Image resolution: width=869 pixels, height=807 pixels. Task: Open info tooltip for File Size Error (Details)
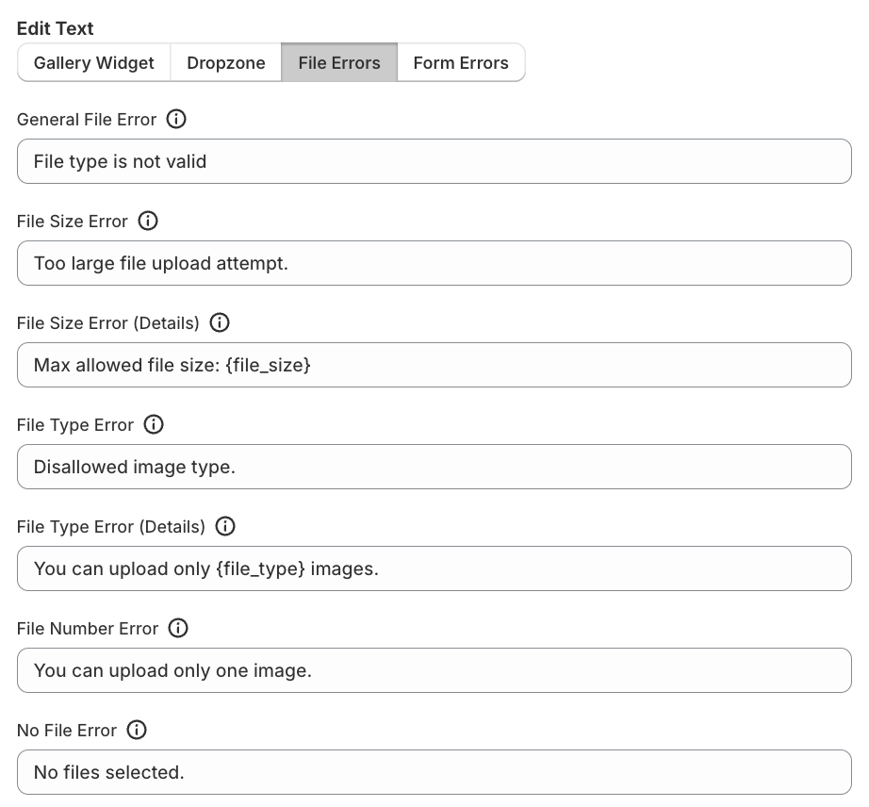click(x=220, y=323)
